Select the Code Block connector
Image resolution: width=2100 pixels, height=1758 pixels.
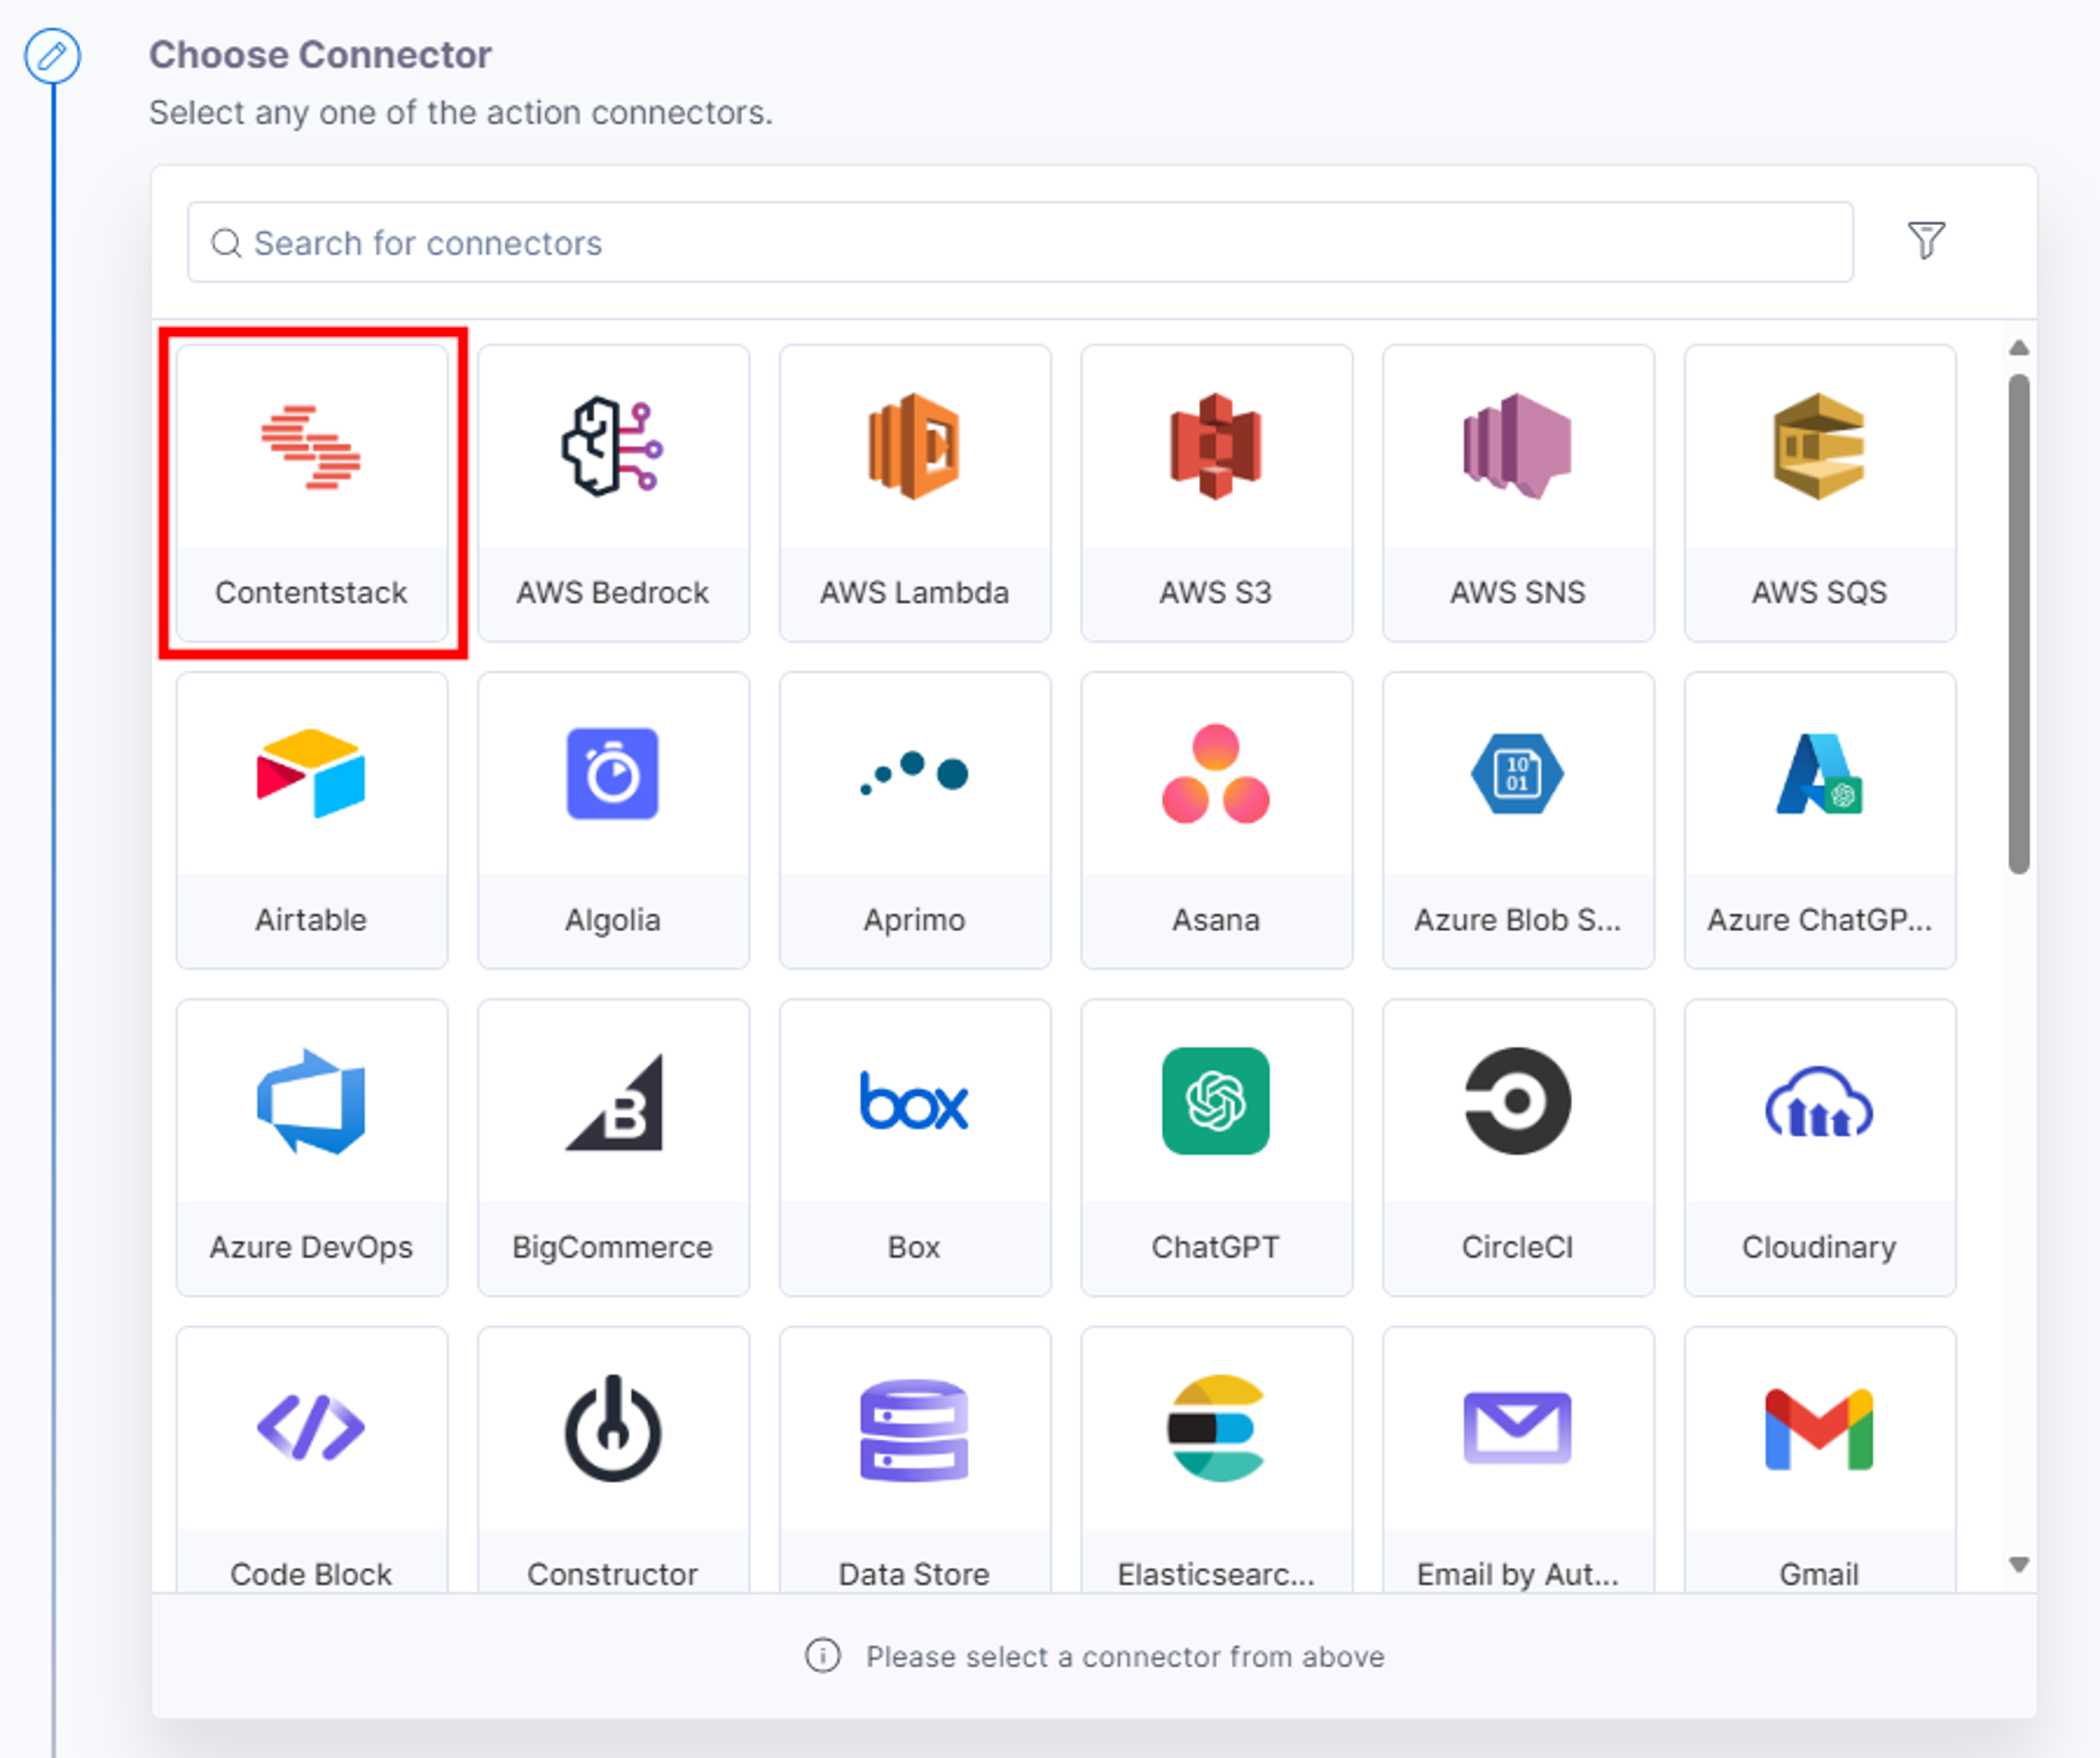(x=311, y=1460)
